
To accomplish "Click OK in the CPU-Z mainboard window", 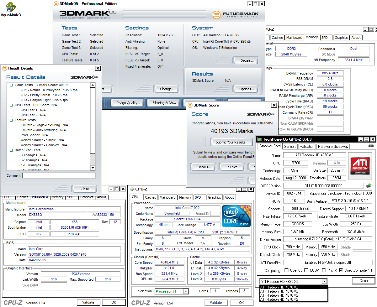I will pyautogui.click(x=114, y=302).
